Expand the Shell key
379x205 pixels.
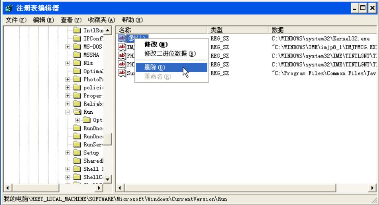click(x=68, y=169)
